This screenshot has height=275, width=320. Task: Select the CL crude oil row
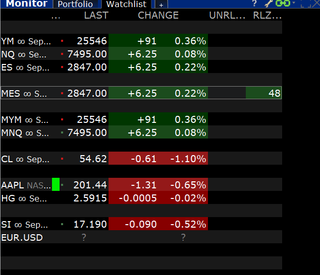(141, 158)
